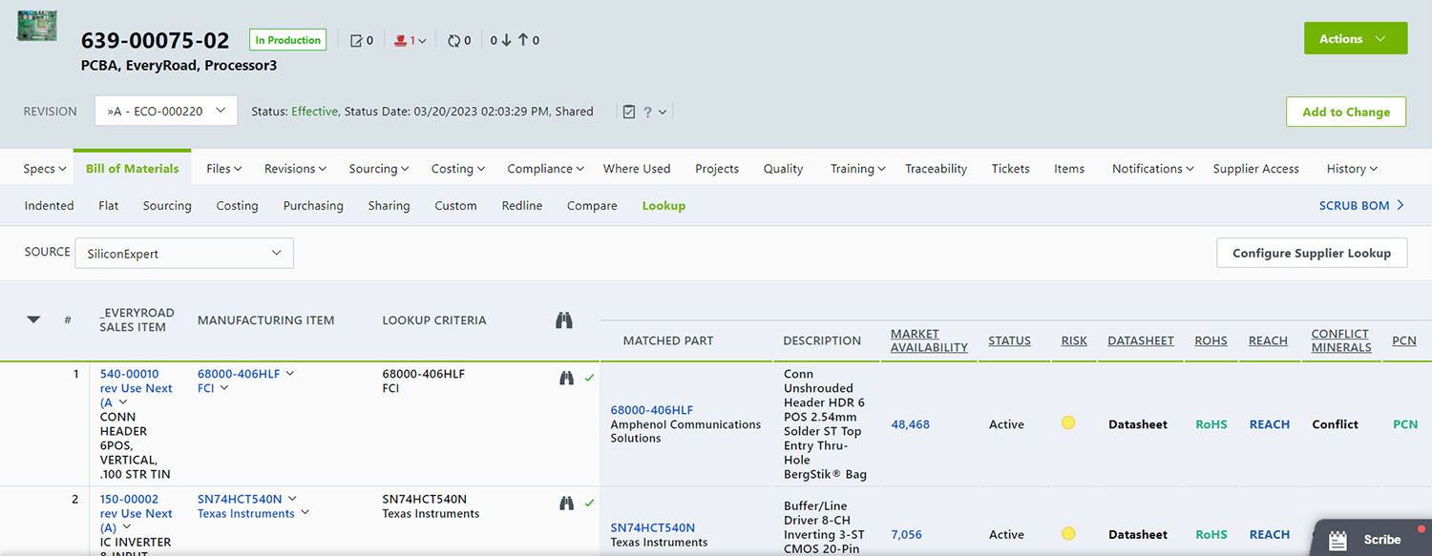Switch to Compare BOM view

click(x=592, y=206)
